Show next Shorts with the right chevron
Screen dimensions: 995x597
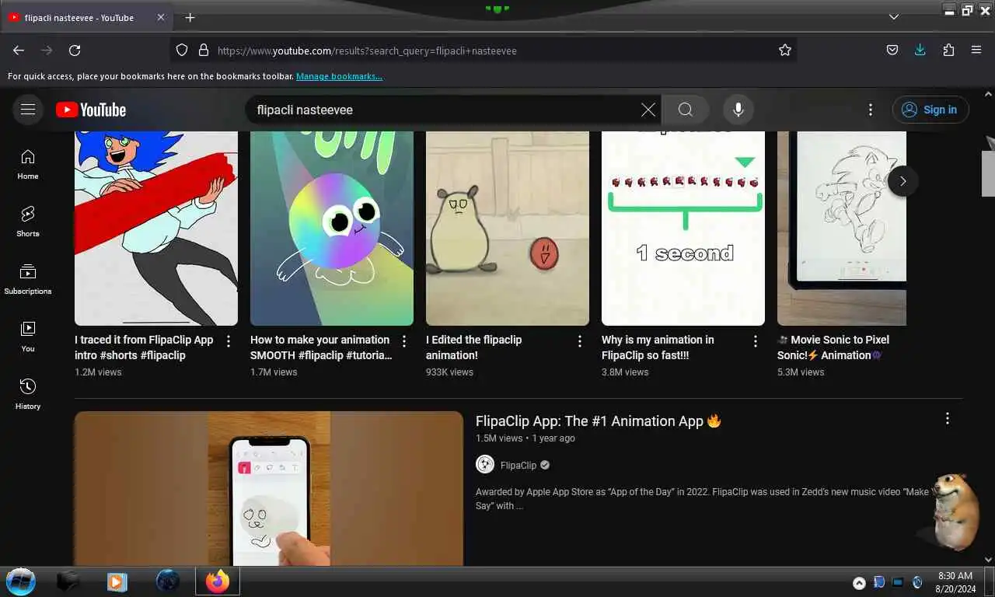coord(902,181)
